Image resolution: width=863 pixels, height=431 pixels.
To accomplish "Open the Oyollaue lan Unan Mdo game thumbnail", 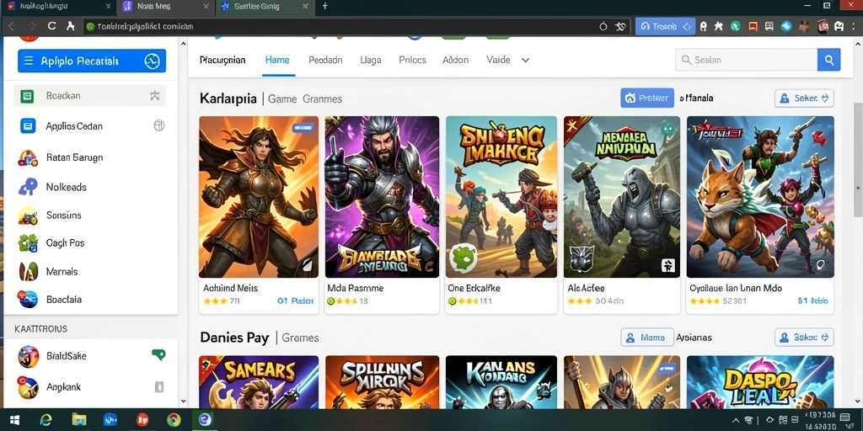I will point(760,197).
